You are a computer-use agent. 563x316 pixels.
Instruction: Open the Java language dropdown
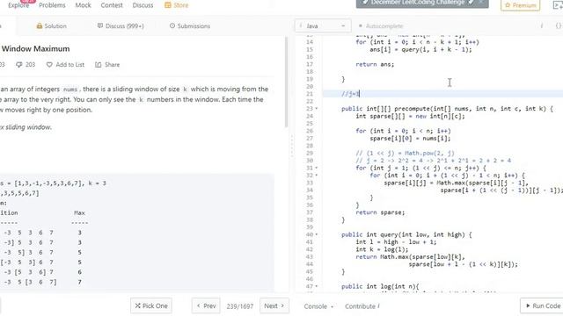[x=323, y=25]
